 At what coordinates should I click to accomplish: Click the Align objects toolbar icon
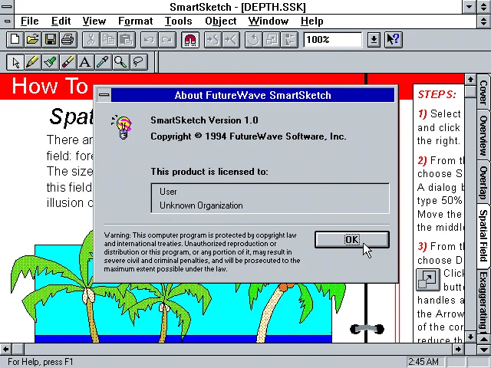(x=289, y=40)
